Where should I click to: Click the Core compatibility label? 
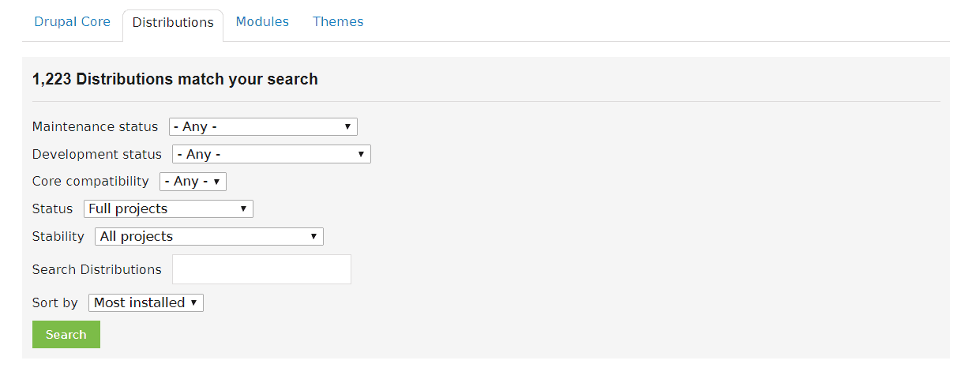(90, 182)
